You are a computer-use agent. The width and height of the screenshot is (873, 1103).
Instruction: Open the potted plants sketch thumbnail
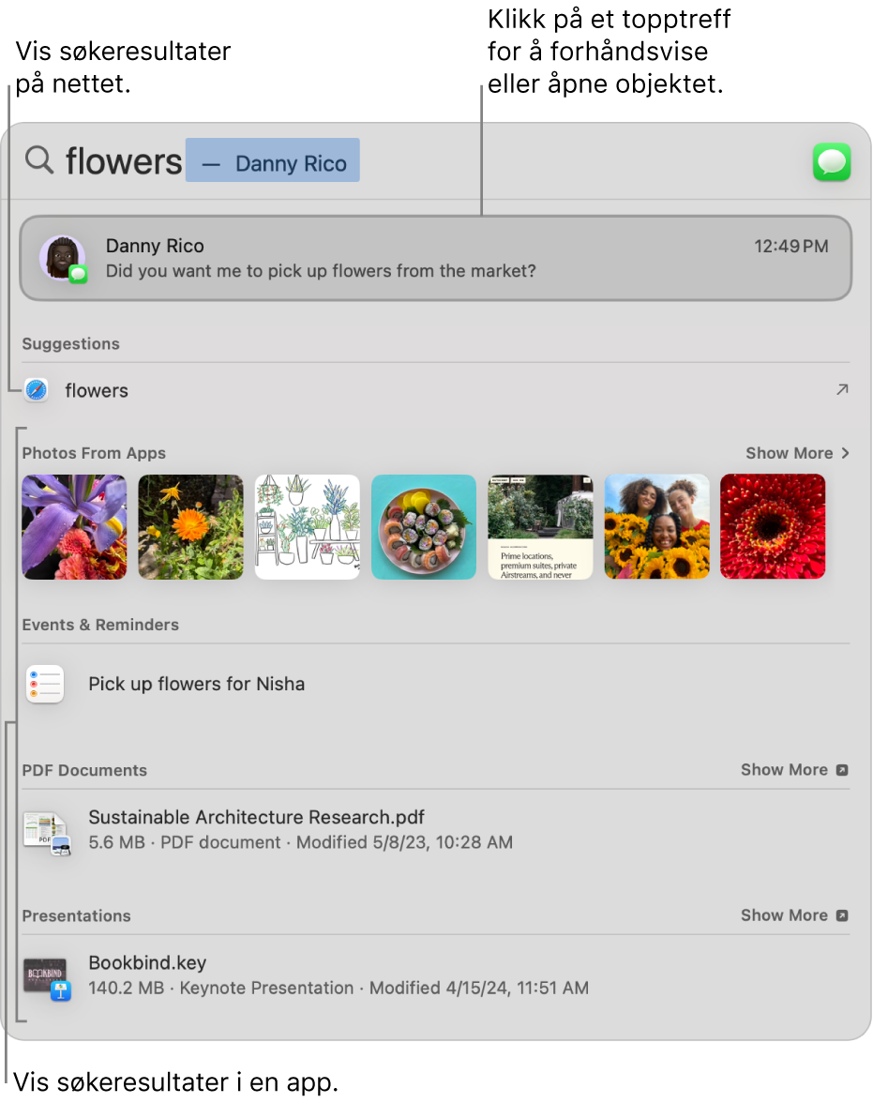308,527
